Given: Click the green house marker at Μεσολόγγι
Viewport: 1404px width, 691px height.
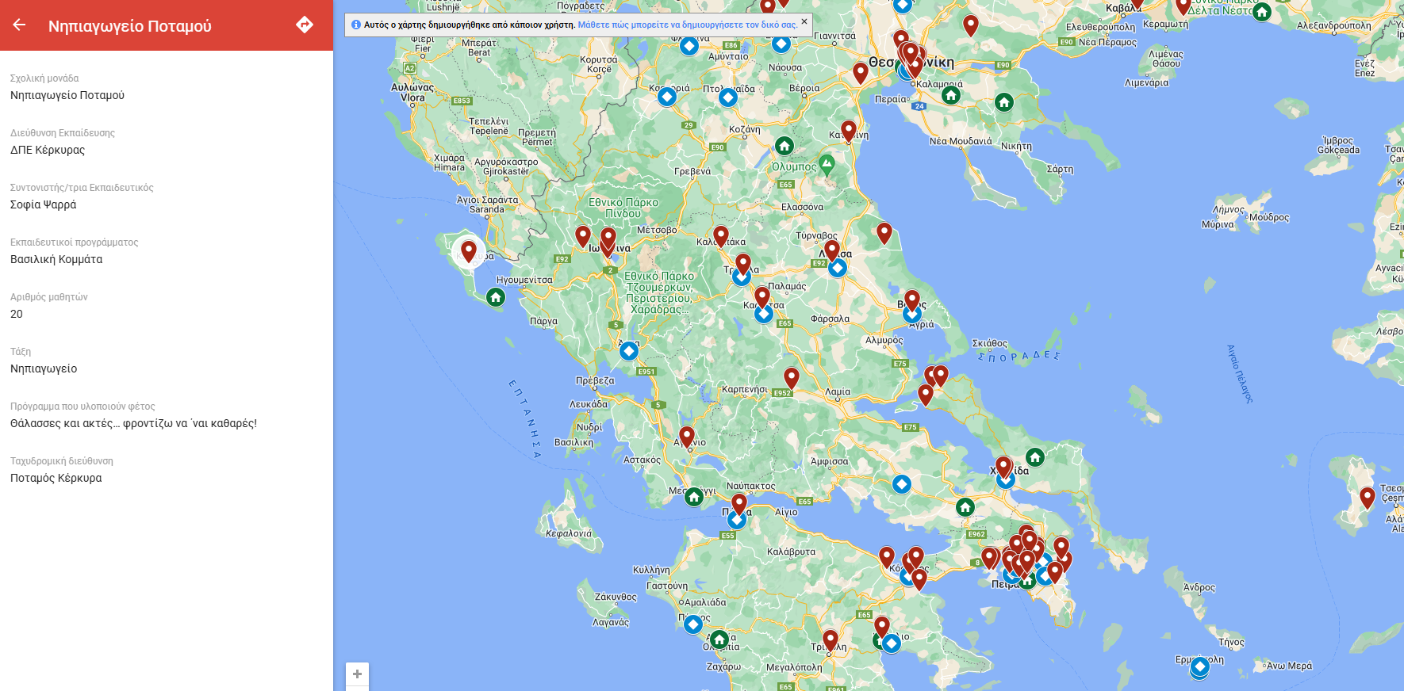Looking at the screenshot, I should (x=694, y=497).
